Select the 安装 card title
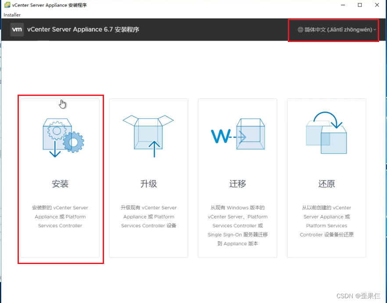The width and height of the screenshot is (387, 303). 60,184
